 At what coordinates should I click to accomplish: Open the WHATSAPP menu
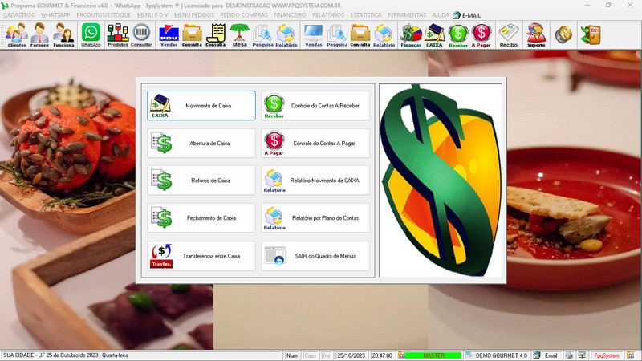point(55,15)
